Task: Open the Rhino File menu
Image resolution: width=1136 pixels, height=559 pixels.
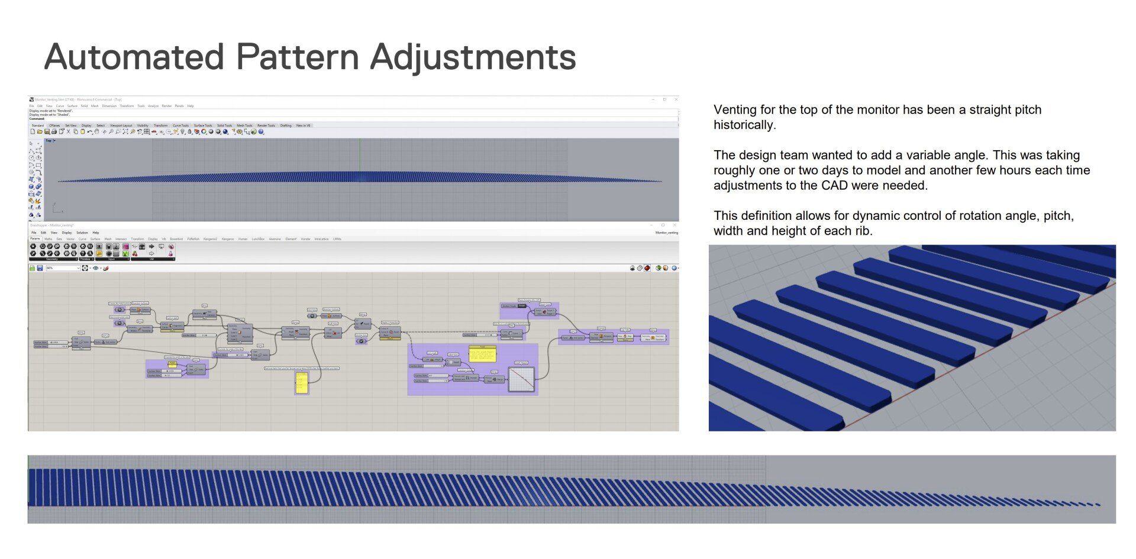Action: click(31, 106)
